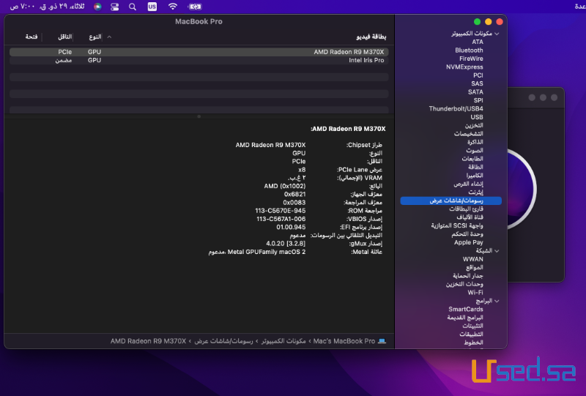
Task: Select قناة الألياف in the sidebar
Action: coord(470,217)
